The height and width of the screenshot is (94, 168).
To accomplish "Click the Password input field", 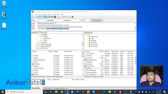I will point(76,20).
